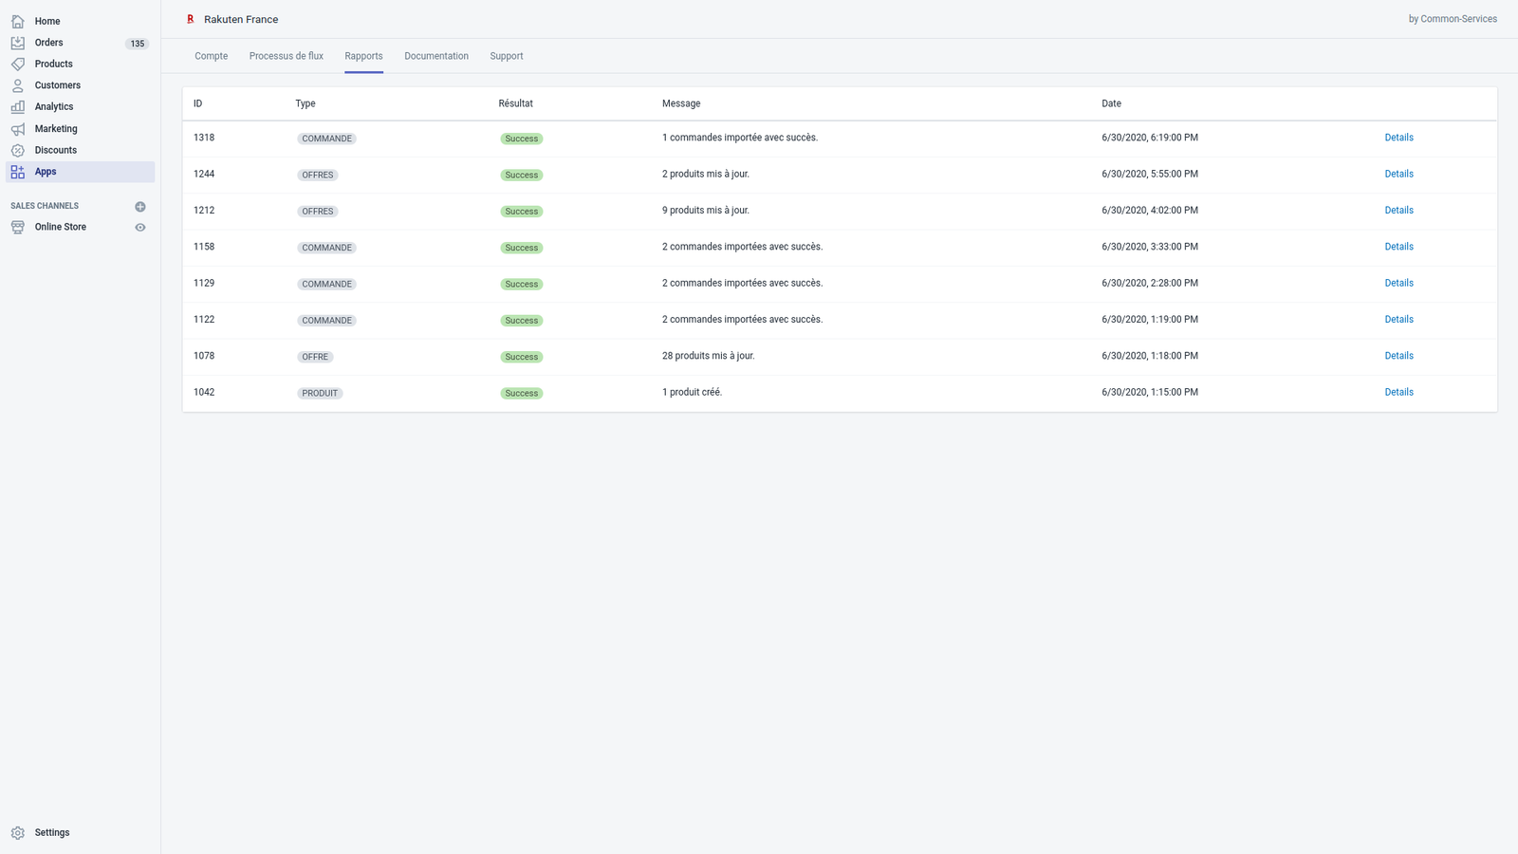The width and height of the screenshot is (1518, 854).
Task: Click OFFRE badge in row 1078
Action: [x=315, y=357]
